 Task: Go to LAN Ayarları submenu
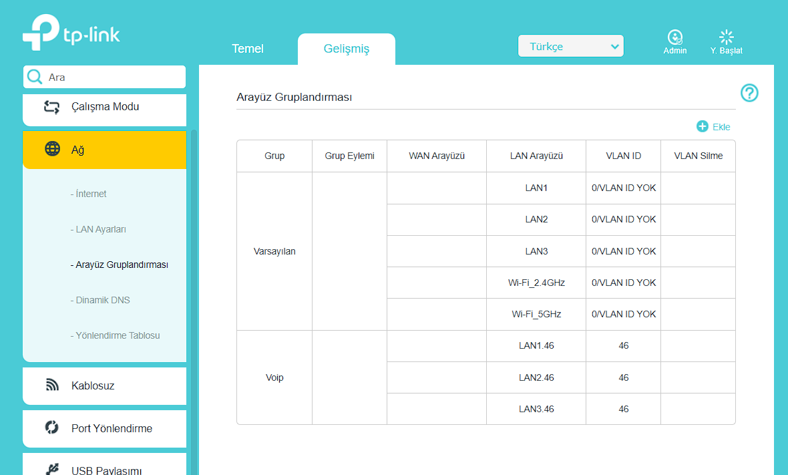click(x=99, y=229)
